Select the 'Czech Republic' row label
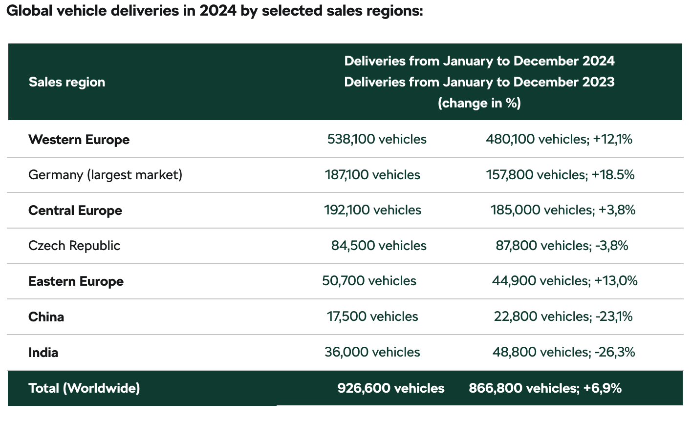The width and height of the screenshot is (692, 421). point(74,246)
